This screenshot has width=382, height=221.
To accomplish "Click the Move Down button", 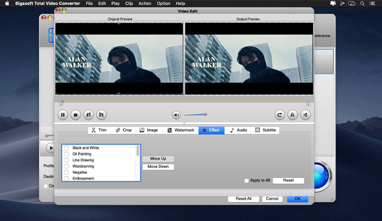I will coord(158,167).
